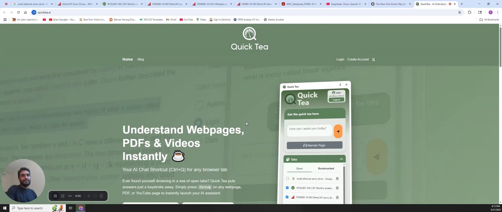
Task: Uncheck the FXM060-10-EM EtherCAT checkbox
Action: pos(287,197)
